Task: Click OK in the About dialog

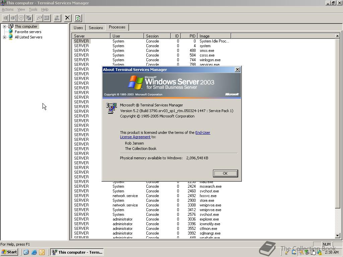Action: point(225,173)
